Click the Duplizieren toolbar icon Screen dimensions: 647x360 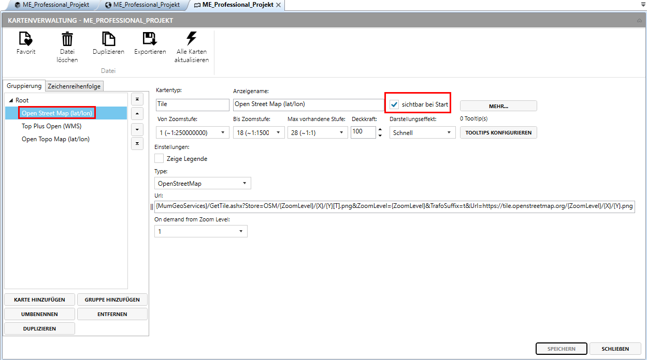[x=108, y=39]
